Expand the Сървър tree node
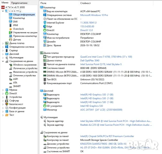 coord(3,50)
